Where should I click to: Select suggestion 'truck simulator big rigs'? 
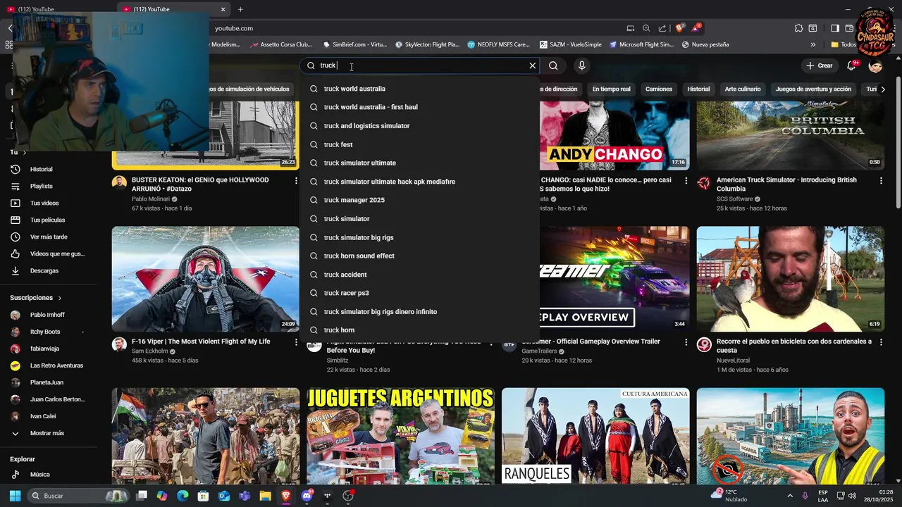click(x=419, y=237)
